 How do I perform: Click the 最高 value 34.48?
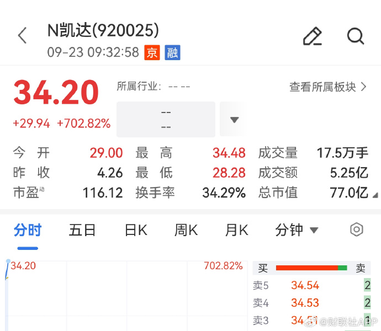[229, 153]
